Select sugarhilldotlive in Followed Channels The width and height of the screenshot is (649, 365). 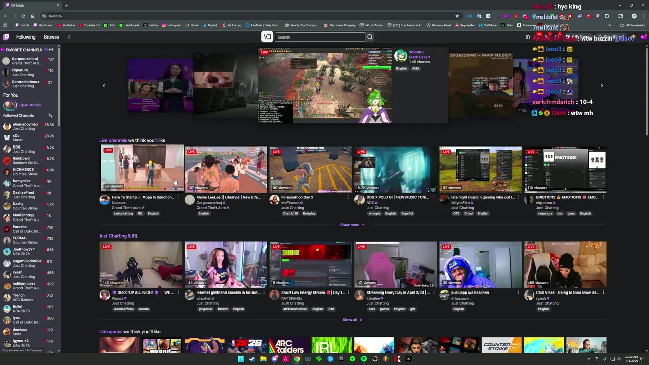pyautogui.click(x=29, y=263)
